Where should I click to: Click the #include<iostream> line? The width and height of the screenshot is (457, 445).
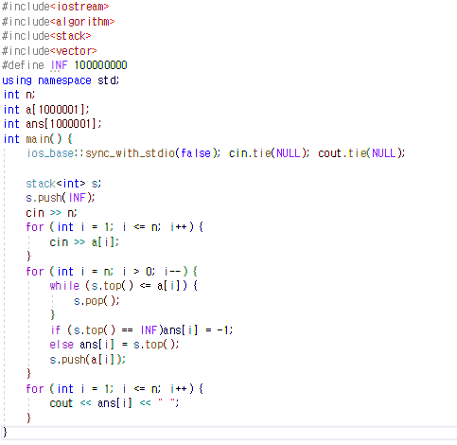tap(56, 7)
